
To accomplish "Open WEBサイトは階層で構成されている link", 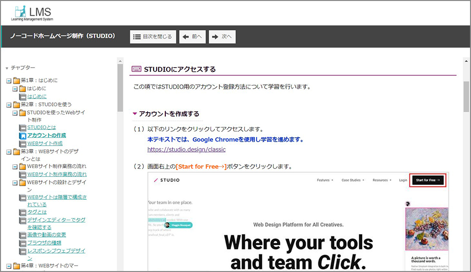I will (57, 200).
